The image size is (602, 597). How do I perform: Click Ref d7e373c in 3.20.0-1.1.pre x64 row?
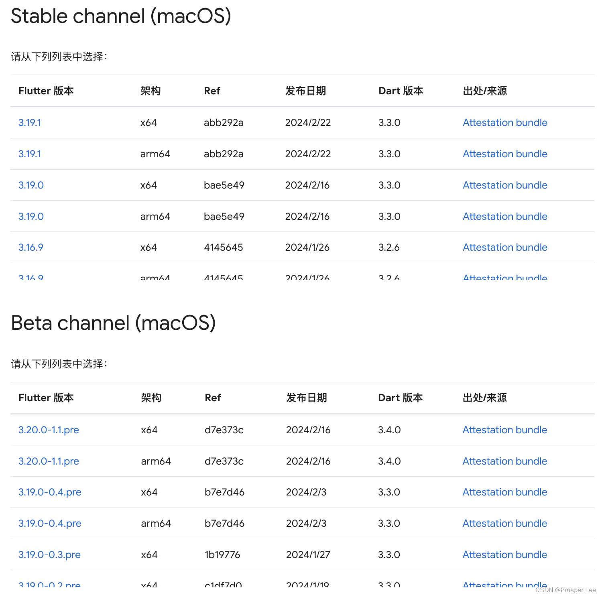[224, 430]
